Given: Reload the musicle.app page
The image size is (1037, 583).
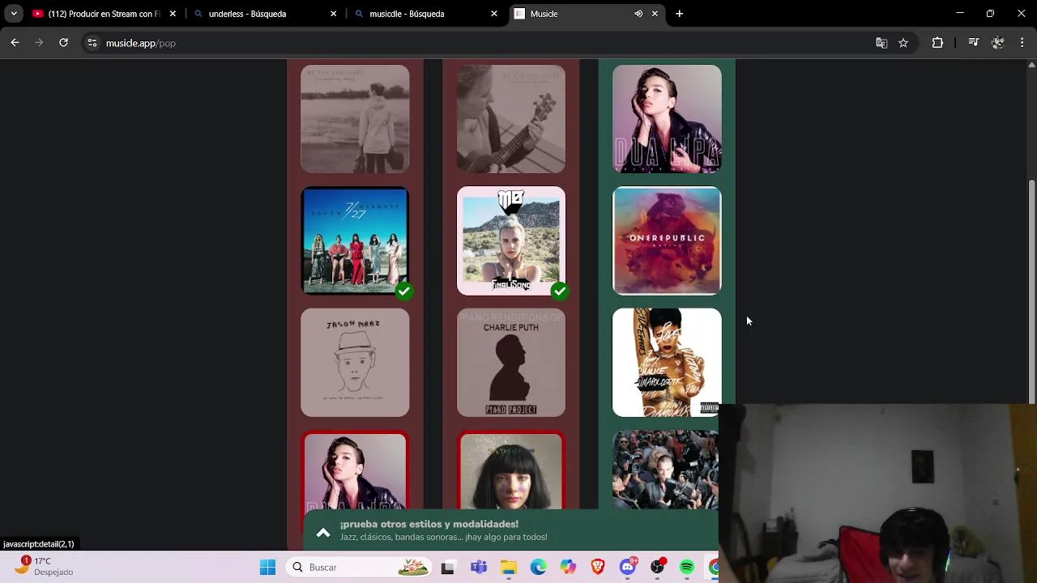Looking at the screenshot, I should point(63,43).
